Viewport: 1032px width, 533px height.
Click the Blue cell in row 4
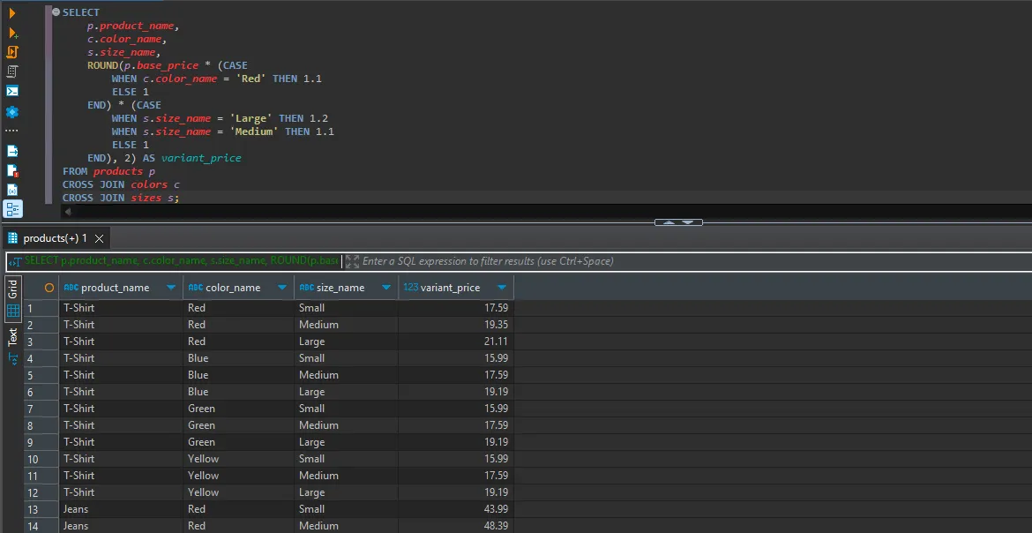(x=238, y=358)
